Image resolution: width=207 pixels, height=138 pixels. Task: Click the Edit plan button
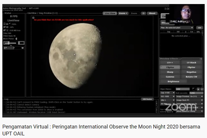(x=199, y=28)
